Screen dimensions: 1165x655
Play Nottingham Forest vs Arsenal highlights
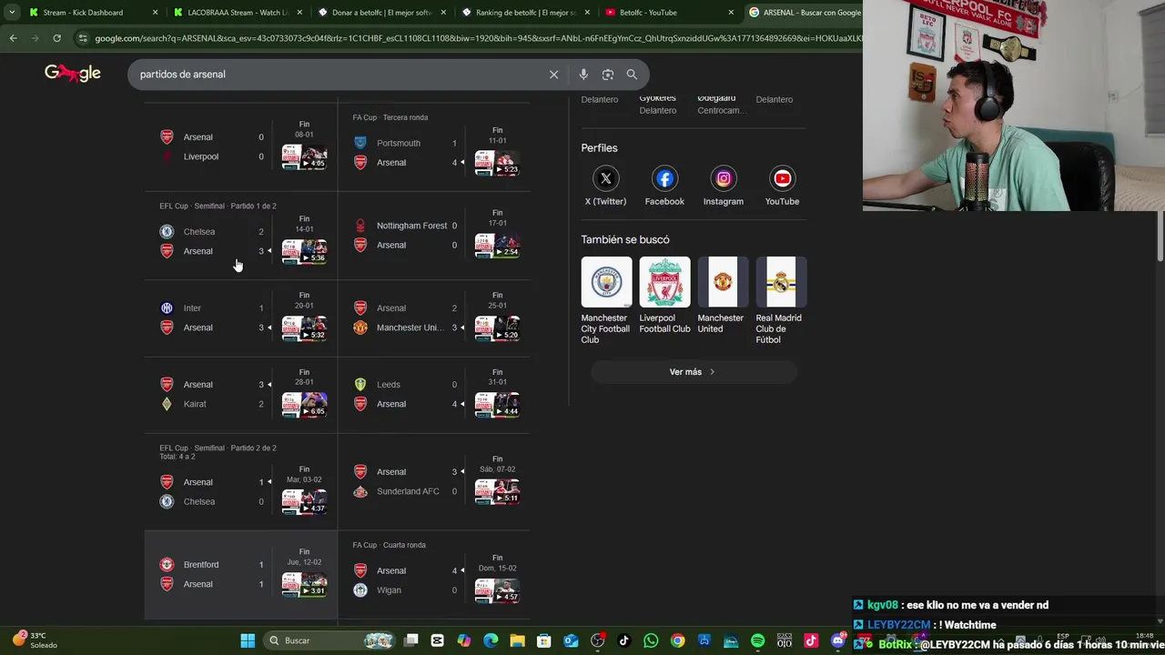pos(497,246)
